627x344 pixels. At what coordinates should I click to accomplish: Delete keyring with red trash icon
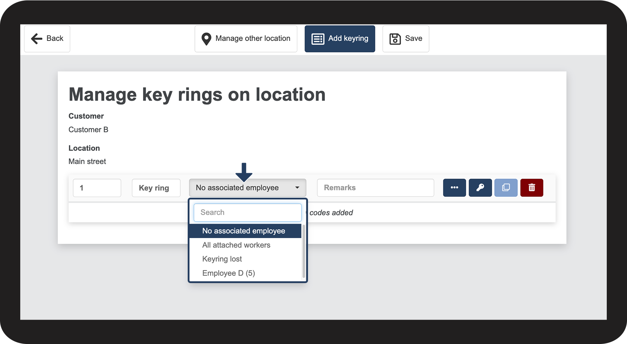tap(532, 188)
